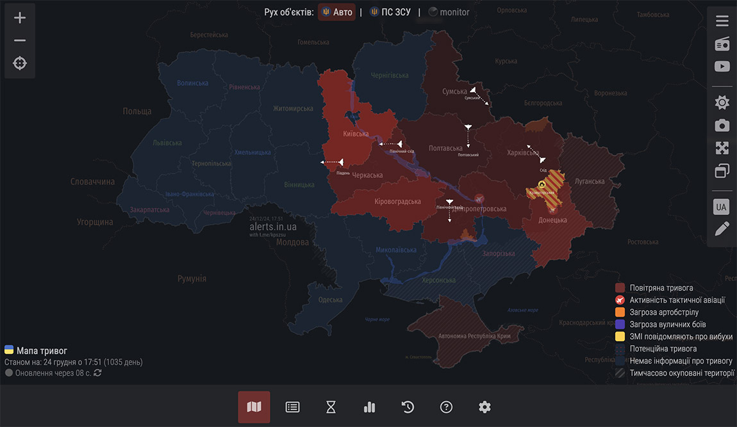Zoom in with the plus button

(20, 18)
